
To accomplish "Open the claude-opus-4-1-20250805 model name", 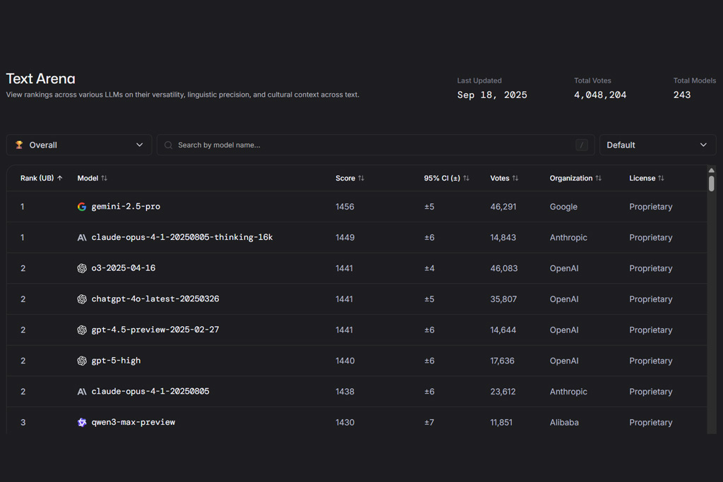I will 150,391.
